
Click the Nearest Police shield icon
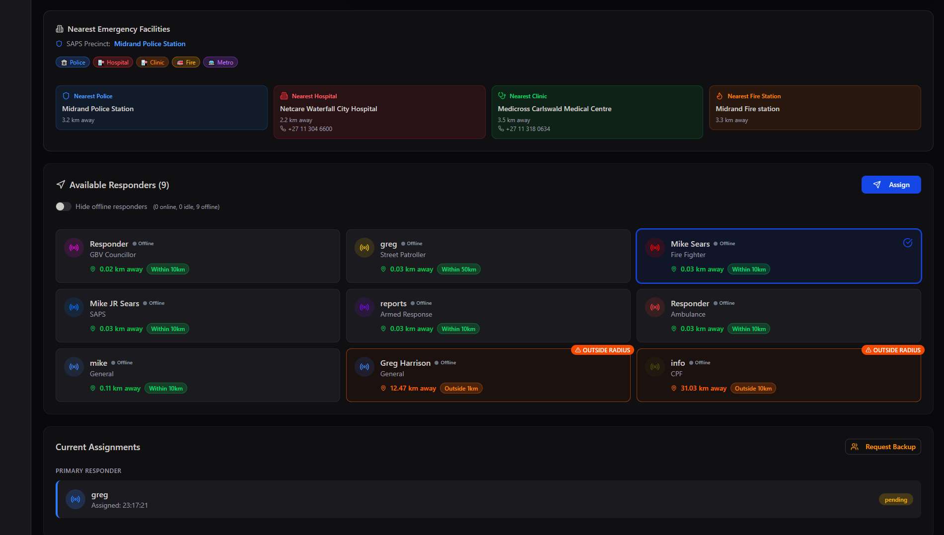click(x=66, y=96)
